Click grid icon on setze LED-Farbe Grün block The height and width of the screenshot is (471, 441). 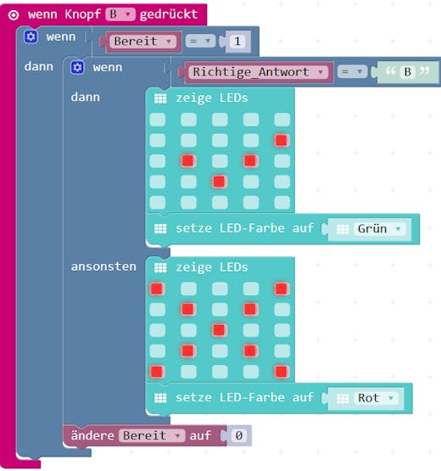[160, 228]
